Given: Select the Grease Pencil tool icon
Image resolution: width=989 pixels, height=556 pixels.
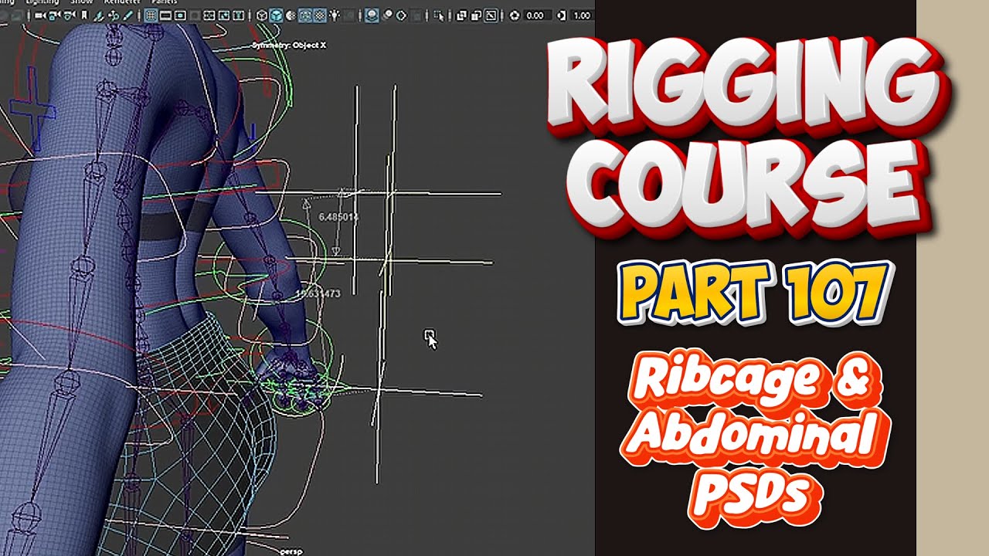Looking at the screenshot, I should (x=127, y=15).
